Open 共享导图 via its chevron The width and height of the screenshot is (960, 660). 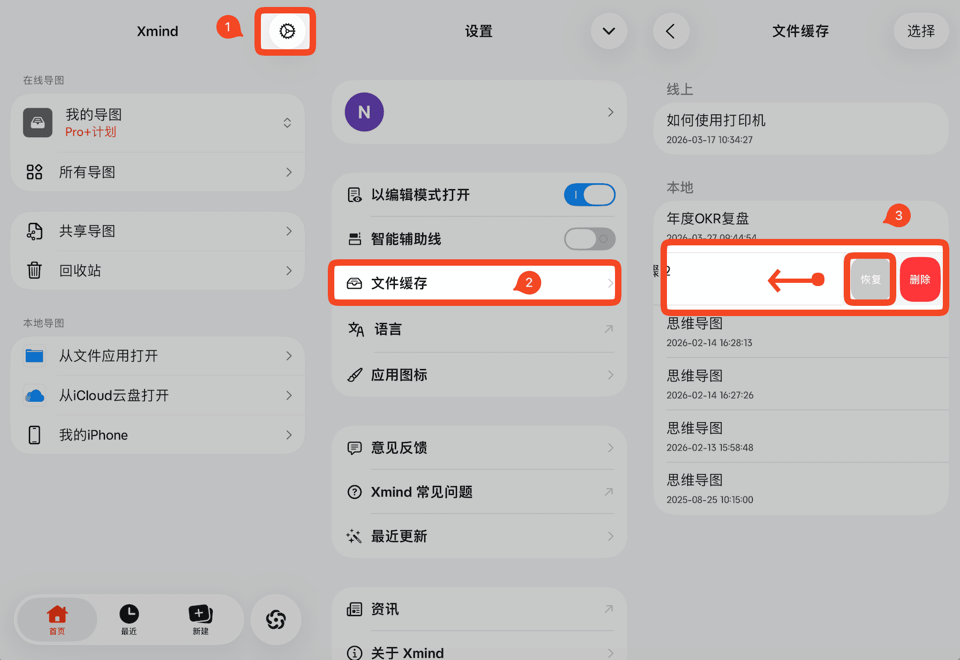pos(289,231)
